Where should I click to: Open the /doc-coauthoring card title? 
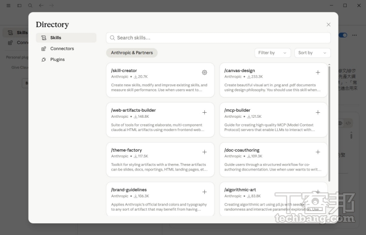[242, 150]
